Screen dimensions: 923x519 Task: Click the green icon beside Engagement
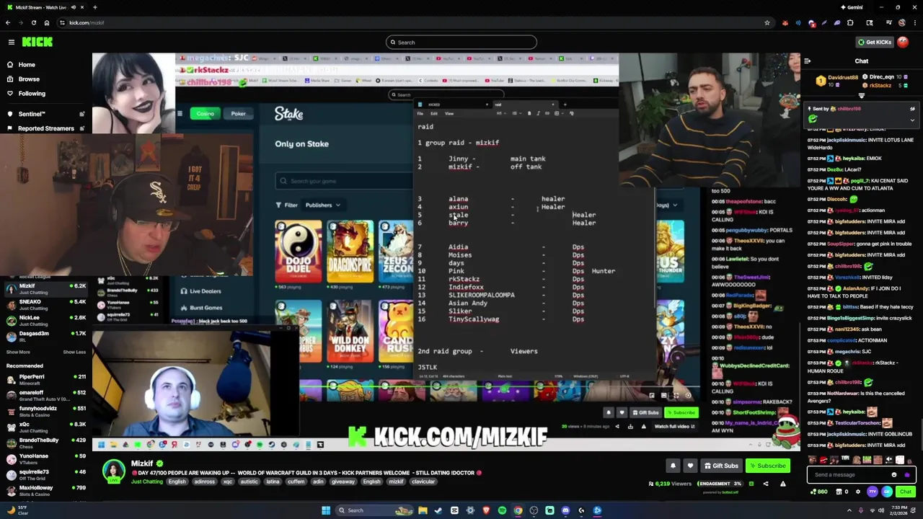[751, 484]
